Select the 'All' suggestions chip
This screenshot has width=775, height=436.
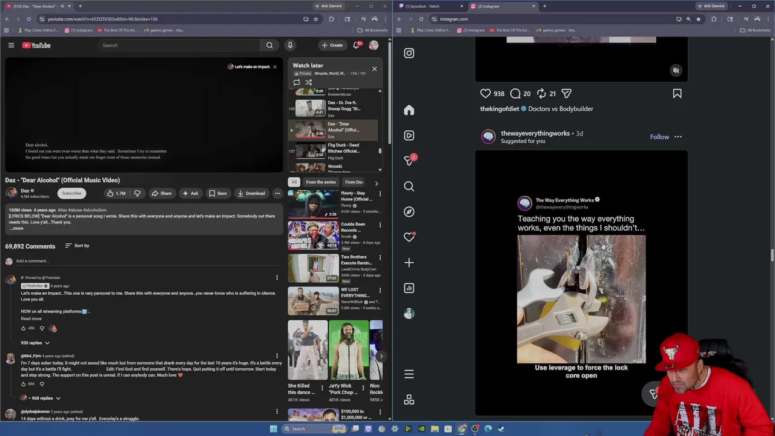pyautogui.click(x=294, y=182)
